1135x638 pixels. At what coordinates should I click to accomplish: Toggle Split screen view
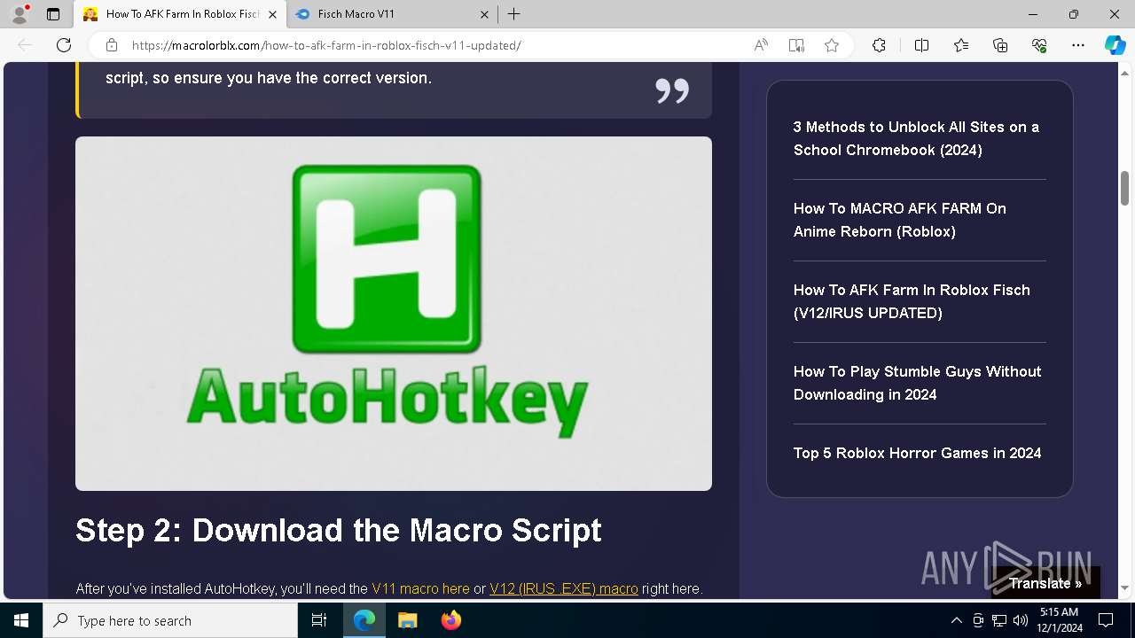[921, 45]
